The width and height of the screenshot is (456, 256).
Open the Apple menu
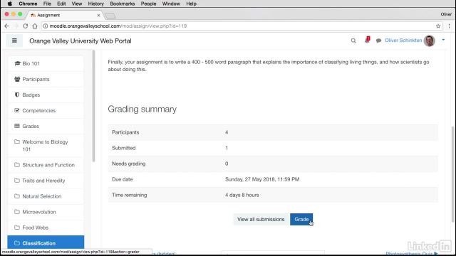(9, 4)
